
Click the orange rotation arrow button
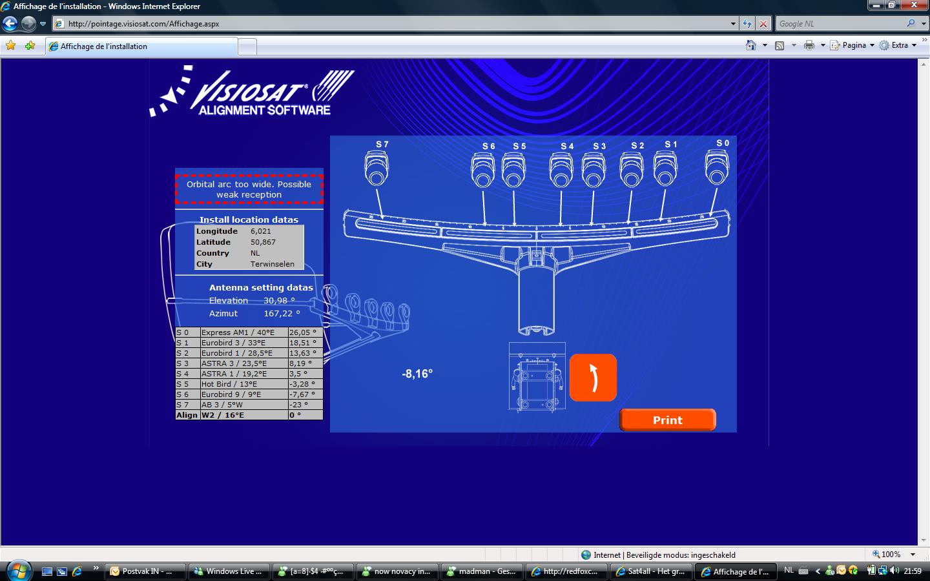click(x=593, y=378)
